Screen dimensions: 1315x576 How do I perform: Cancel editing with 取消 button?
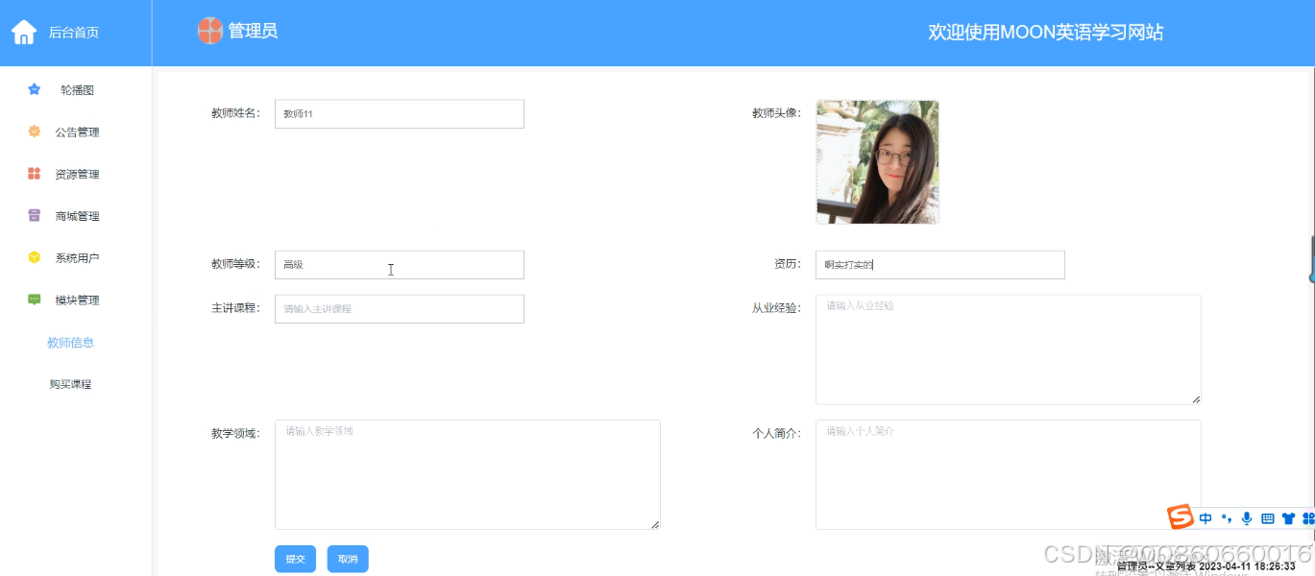tap(348, 559)
